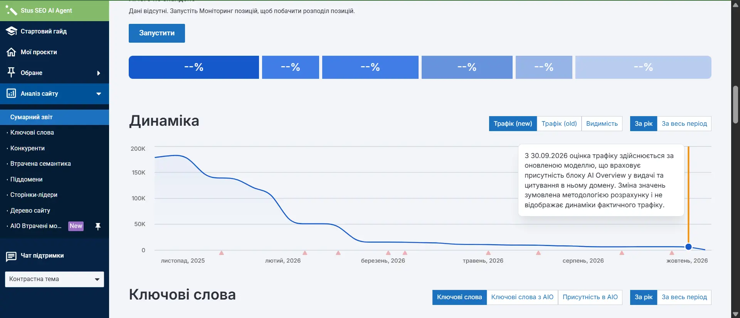The image size is (740, 318).
Task: Expand the Обране submenu arrow
Action: pyautogui.click(x=99, y=73)
